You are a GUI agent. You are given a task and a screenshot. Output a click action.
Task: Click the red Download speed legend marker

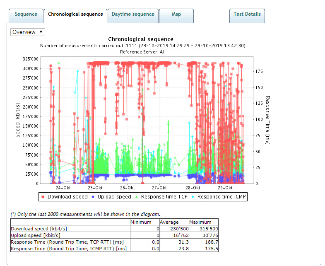(x=43, y=197)
